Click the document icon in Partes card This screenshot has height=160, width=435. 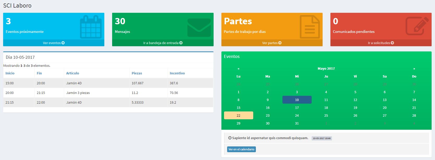309,27
